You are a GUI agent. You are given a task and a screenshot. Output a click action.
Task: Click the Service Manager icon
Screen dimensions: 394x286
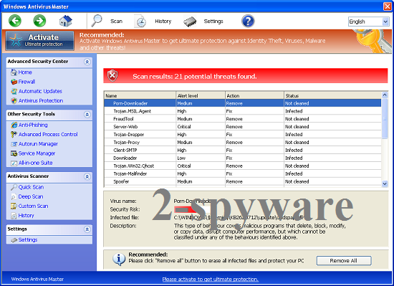pyautogui.click(x=14, y=153)
